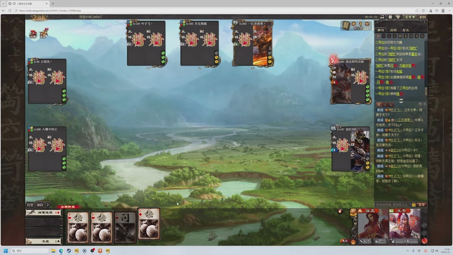The width and height of the screenshot is (453, 255).
Task: Select the diamond 2 peach card in hand
Action: tap(149, 223)
